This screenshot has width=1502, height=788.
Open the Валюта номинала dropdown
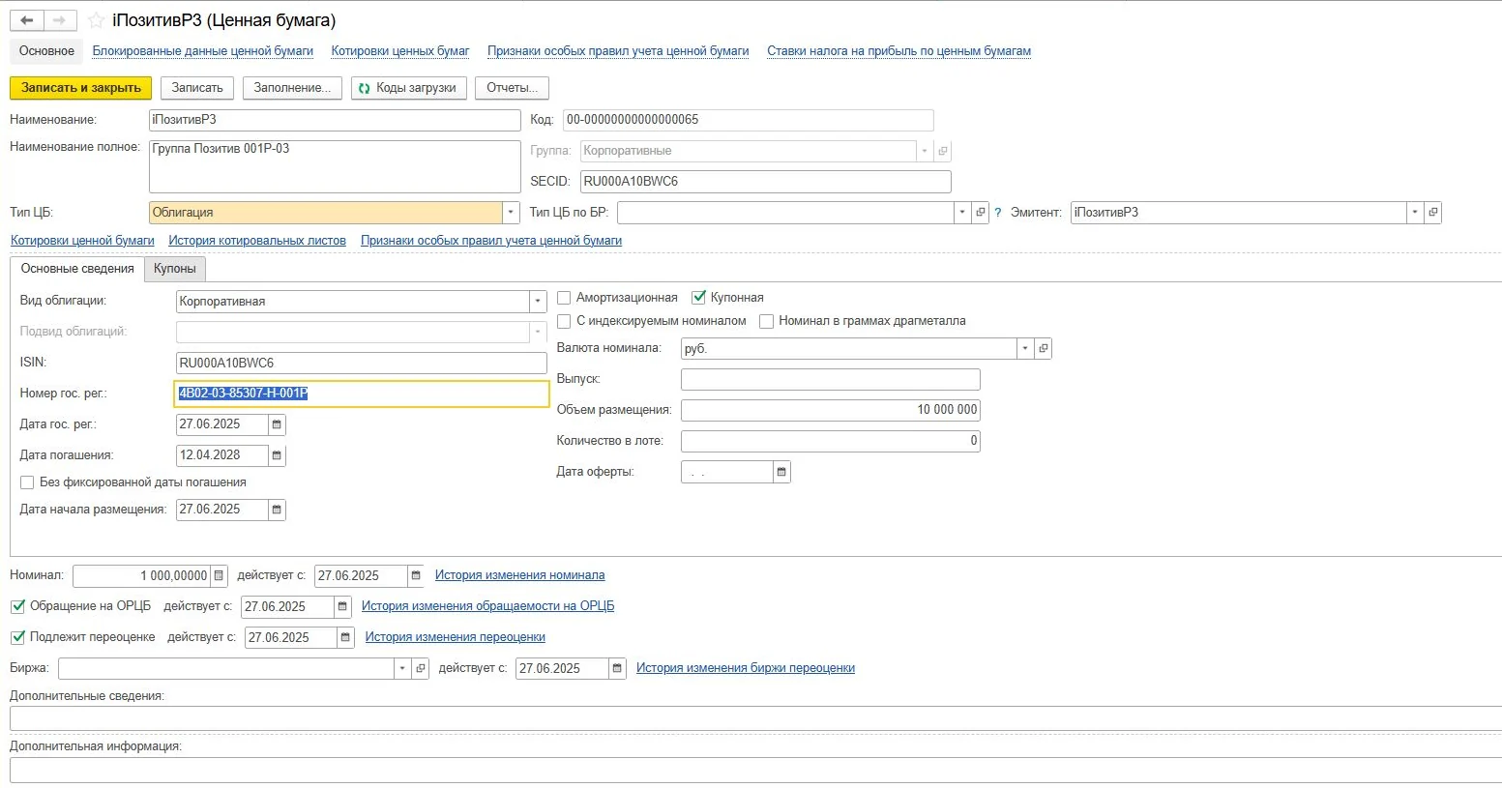pos(1025,348)
